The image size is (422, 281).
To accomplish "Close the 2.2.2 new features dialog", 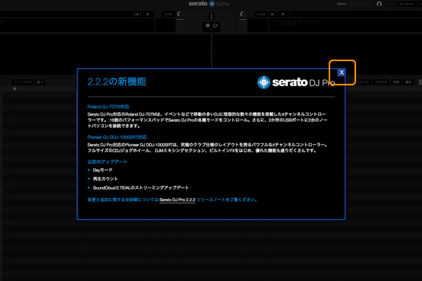I will coord(341,72).
